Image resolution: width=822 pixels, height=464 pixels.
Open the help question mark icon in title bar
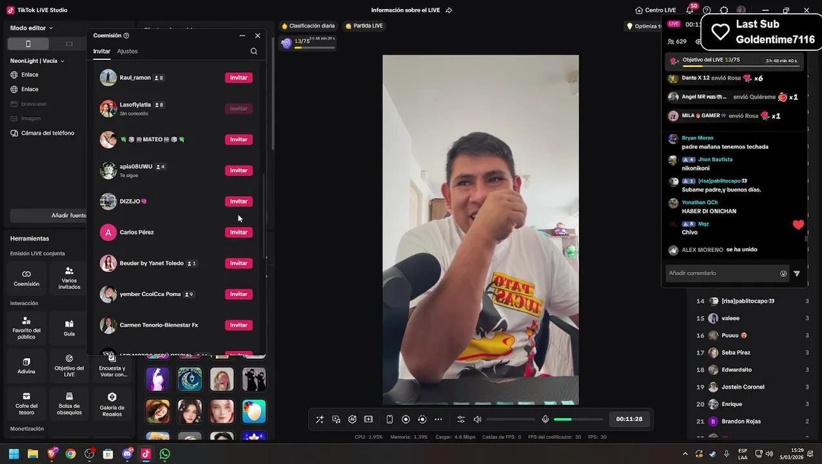707,10
